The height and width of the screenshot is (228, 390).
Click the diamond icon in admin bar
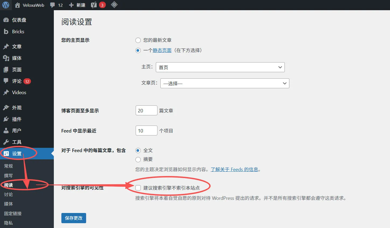[x=114, y=5]
